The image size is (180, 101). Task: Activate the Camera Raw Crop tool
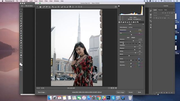pos(53,7)
